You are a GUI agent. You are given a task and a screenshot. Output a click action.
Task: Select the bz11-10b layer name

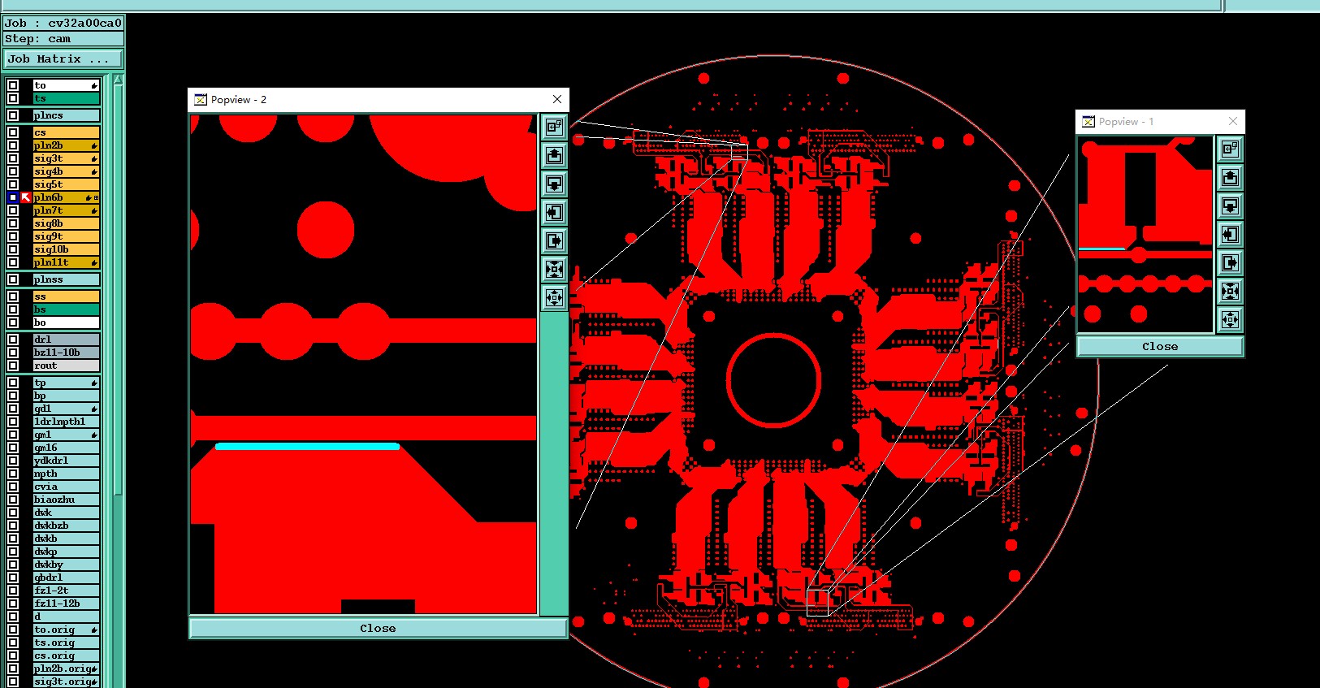coord(66,353)
